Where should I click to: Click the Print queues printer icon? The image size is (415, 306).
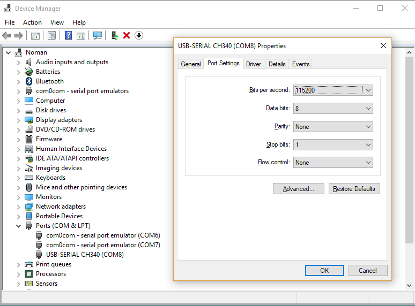29,264
